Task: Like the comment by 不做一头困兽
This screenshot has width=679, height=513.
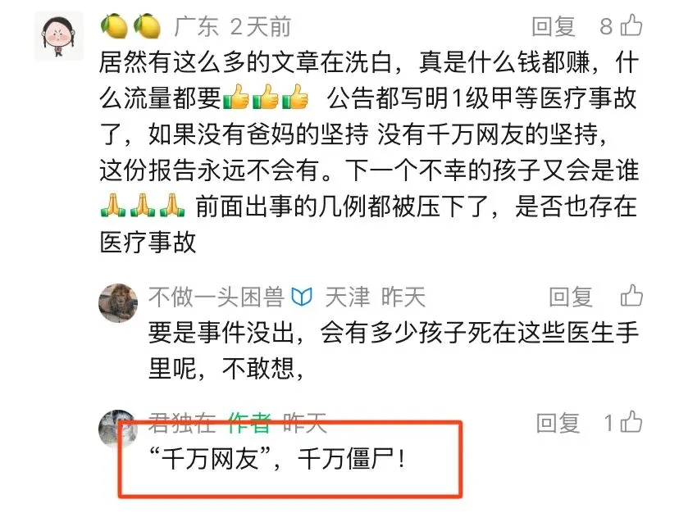Action: point(631,296)
